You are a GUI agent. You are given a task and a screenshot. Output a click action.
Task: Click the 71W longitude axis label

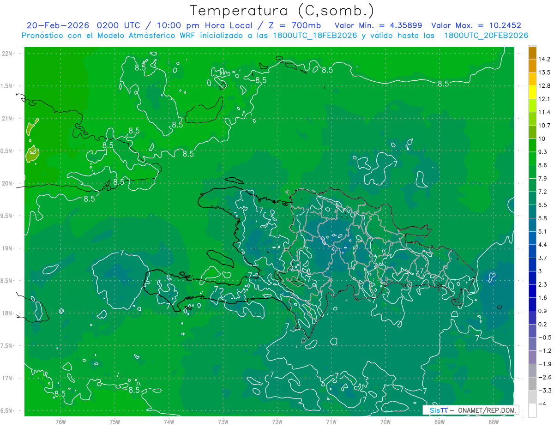coord(331,422)
